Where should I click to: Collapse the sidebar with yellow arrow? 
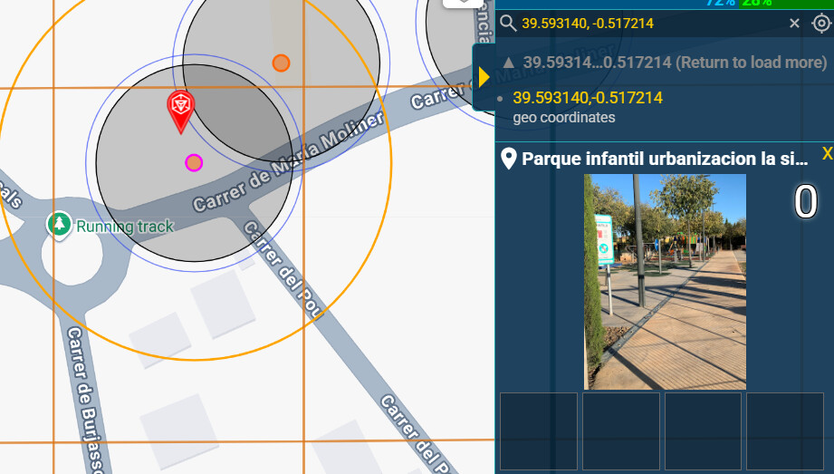click(484, 77)
